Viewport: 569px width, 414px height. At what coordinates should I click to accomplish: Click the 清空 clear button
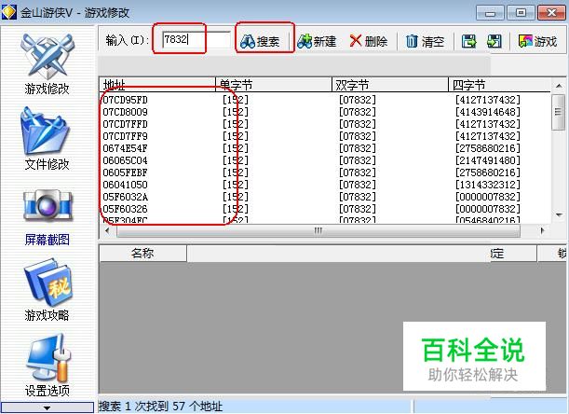425,41
